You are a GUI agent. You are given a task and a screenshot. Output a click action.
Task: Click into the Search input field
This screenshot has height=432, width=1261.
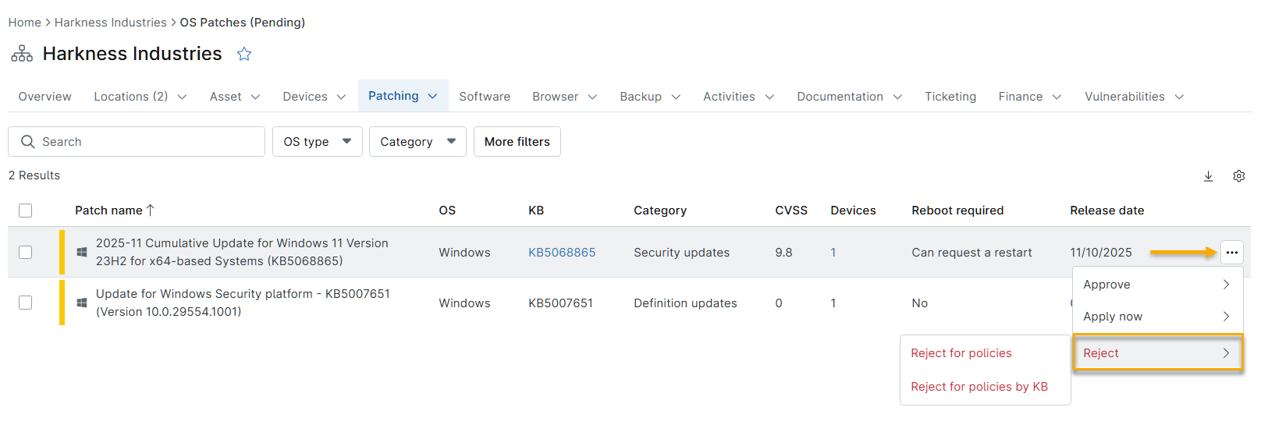pos(137,142)
